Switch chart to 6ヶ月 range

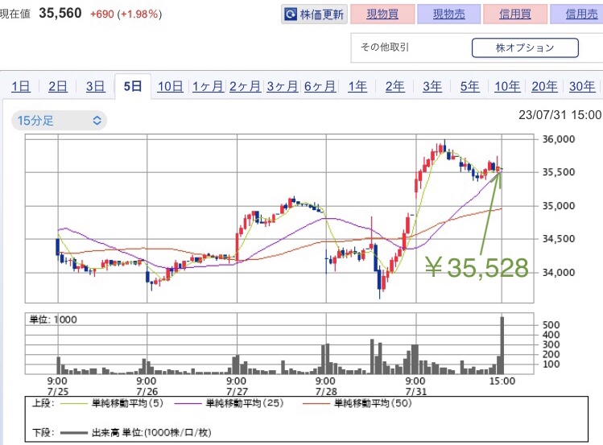click(320, 86)
